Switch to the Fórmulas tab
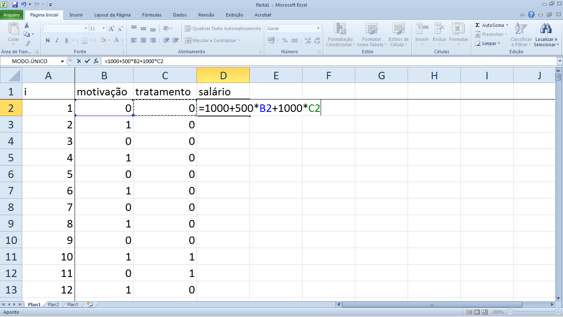 tap(152, 15)
